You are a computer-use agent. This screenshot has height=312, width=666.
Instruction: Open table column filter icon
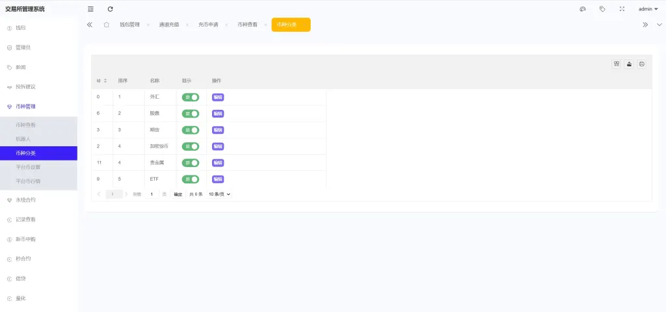click(617, 64)
